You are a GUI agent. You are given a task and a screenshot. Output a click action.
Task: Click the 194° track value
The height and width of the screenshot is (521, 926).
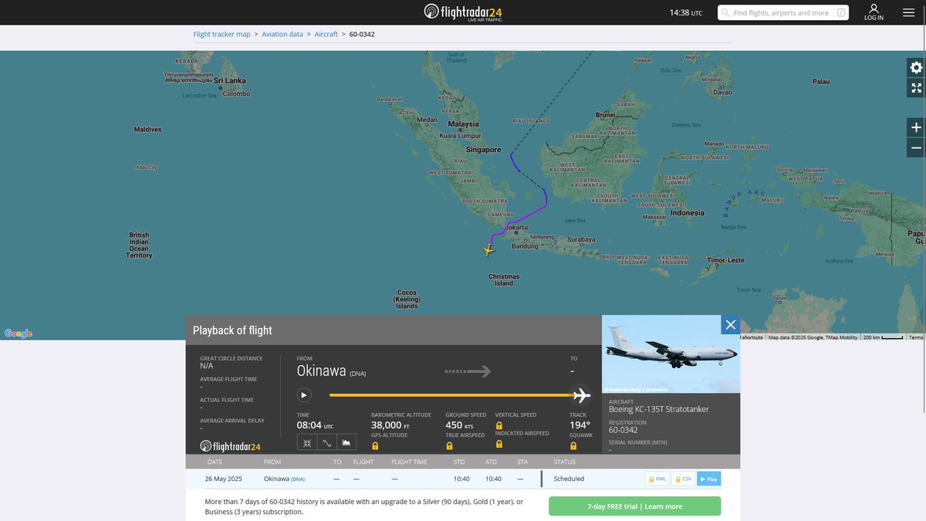click(x=580, y=425)
